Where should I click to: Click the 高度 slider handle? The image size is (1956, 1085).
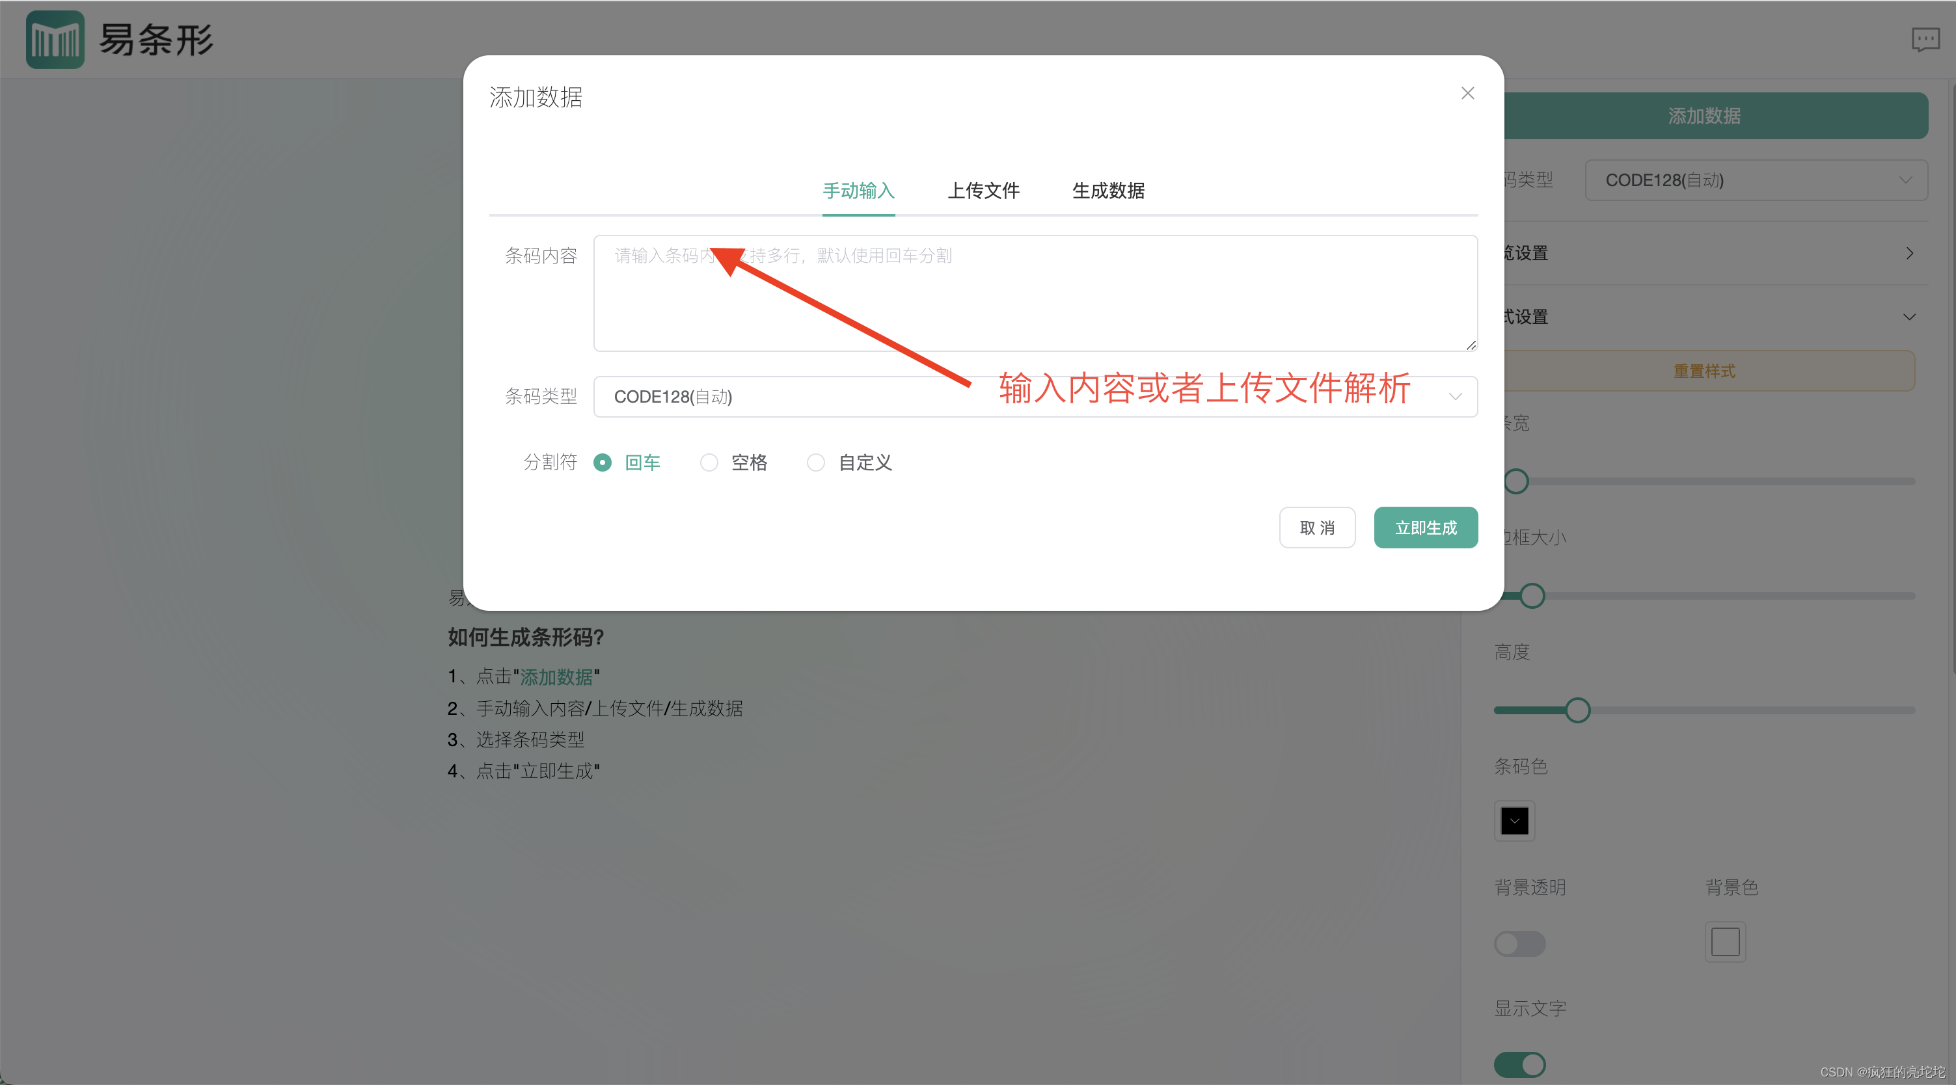1577,711
